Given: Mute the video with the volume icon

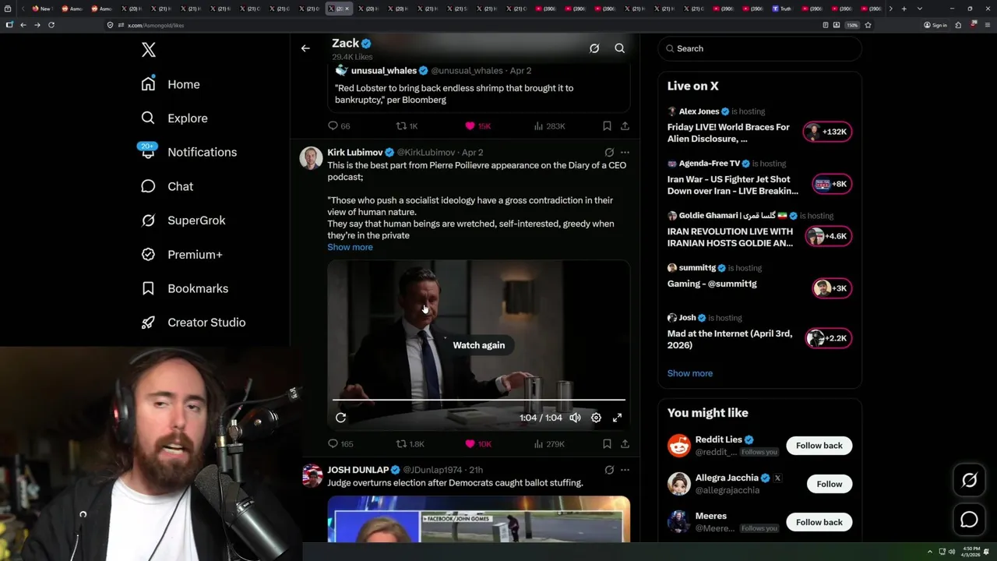Looking at the screenshot, I should pos(575,418).
